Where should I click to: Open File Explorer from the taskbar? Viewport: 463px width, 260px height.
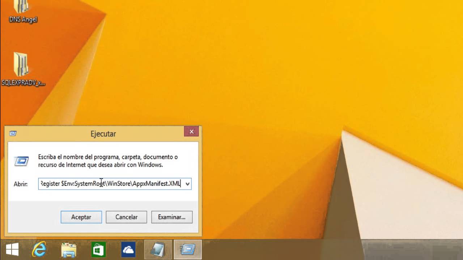69,250
